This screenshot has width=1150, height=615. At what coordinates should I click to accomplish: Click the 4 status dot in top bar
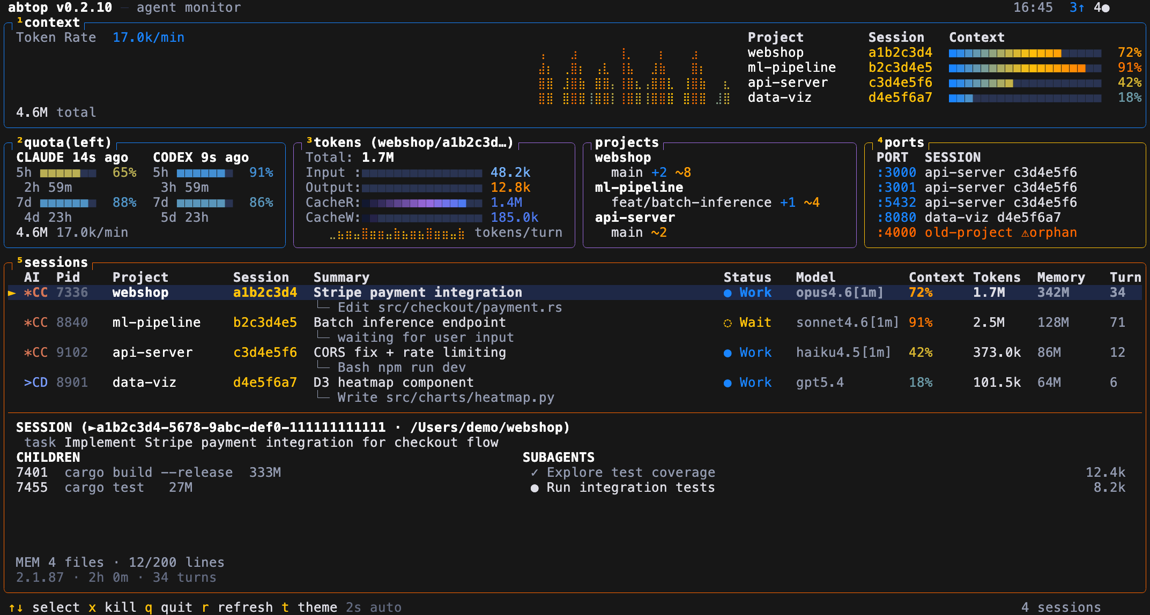coord(1106,8)
